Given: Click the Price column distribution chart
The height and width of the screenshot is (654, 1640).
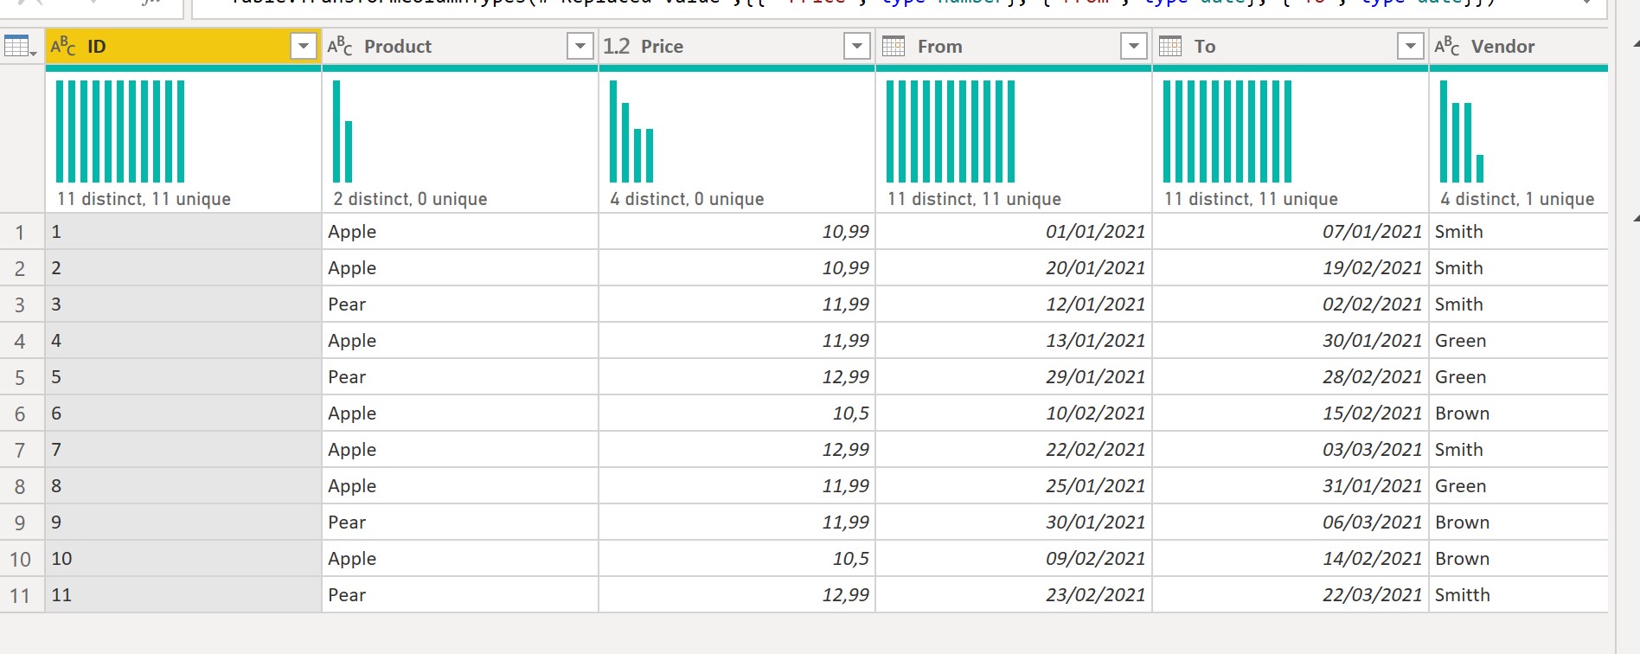Looking at the screenshot, I should pyautogui.click(x=631, y=131).
